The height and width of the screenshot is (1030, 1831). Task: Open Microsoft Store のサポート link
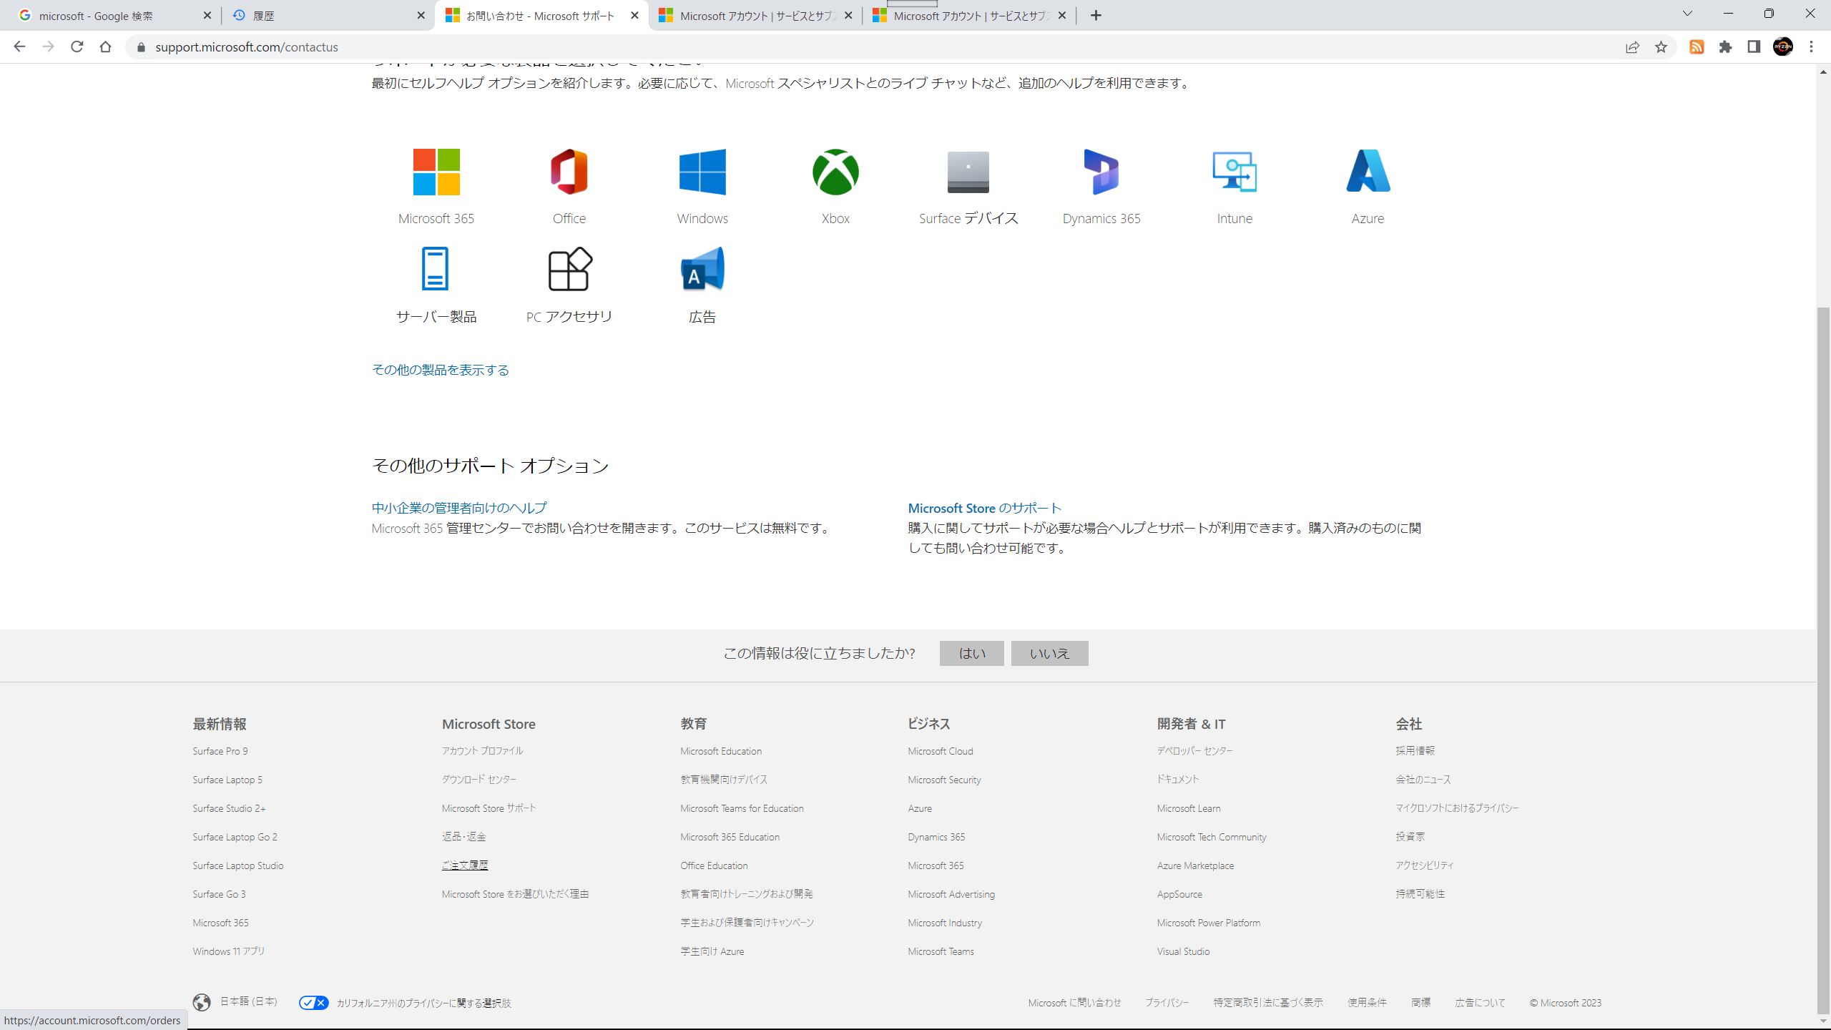[x=985, y=508]
